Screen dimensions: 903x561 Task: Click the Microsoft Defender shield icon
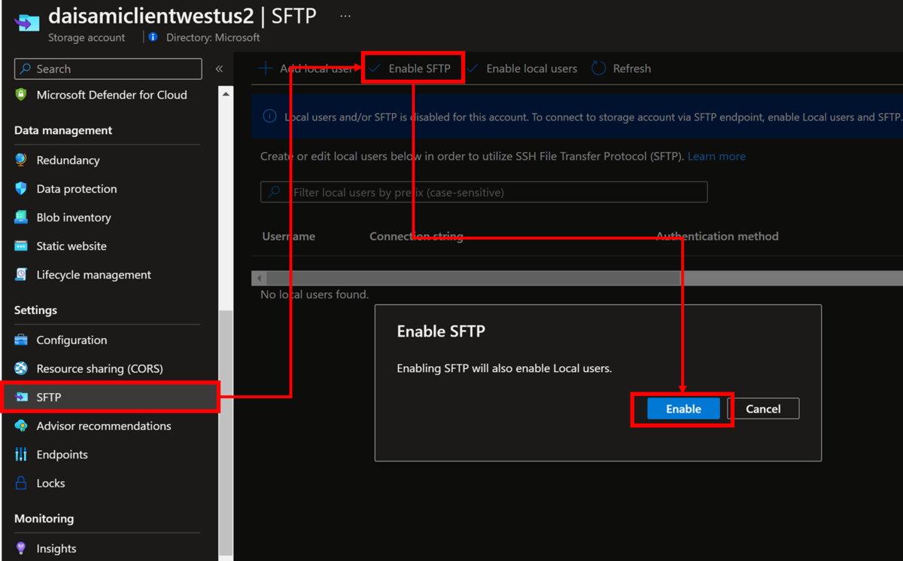[21, 95]
